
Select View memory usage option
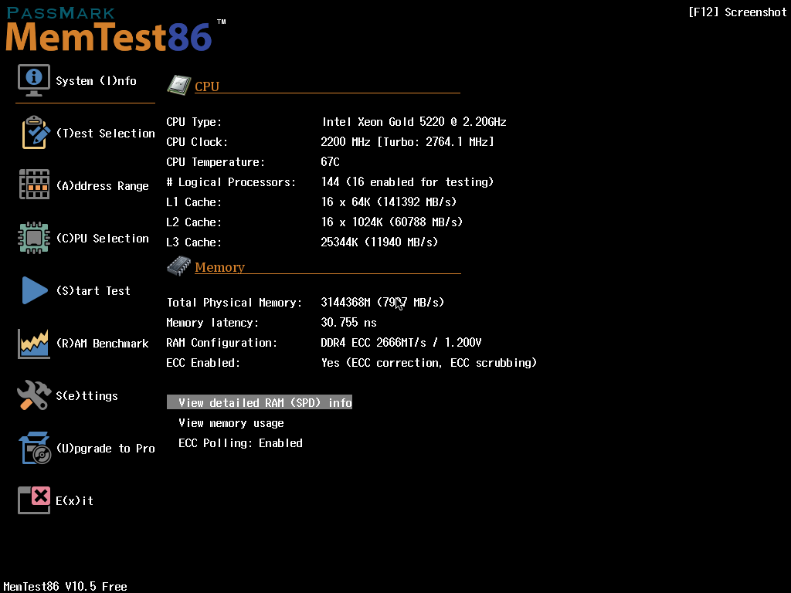(x=231, y=423)
